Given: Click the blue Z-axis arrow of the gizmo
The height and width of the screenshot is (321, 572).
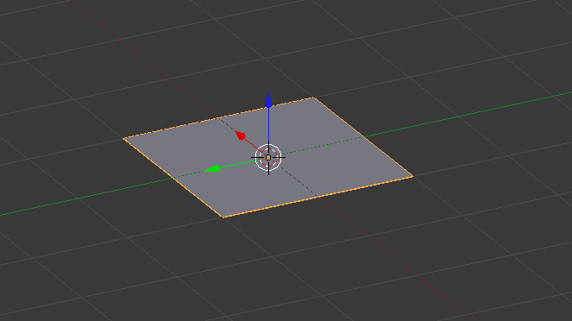Looking at the screenshot, I should (268, 101).
